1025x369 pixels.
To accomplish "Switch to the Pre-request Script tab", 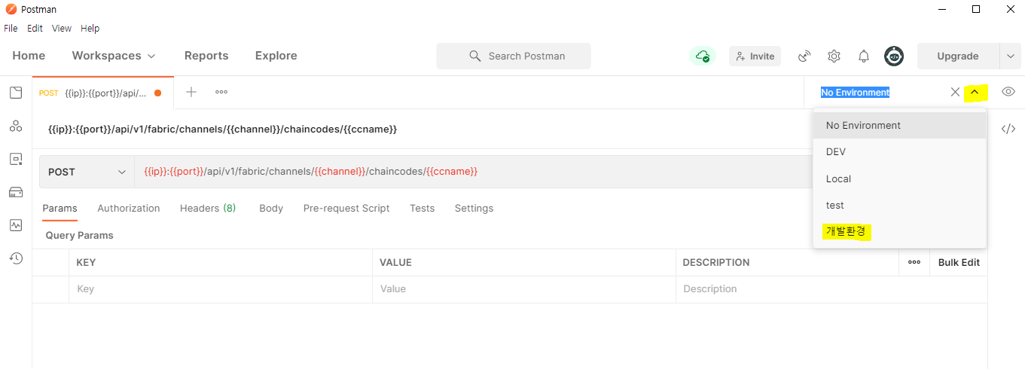I will point(346,208).
